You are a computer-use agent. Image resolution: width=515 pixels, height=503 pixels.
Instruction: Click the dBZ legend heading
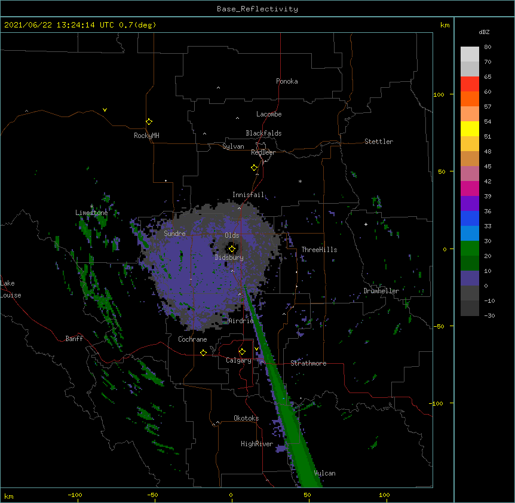coord(484,32)
